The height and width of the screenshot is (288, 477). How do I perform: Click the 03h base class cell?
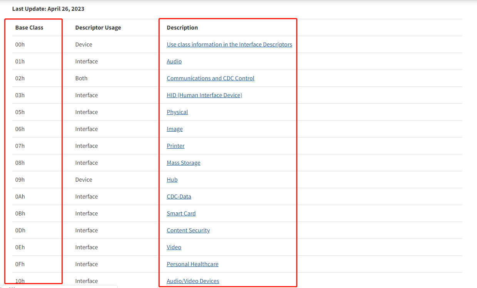20,95
